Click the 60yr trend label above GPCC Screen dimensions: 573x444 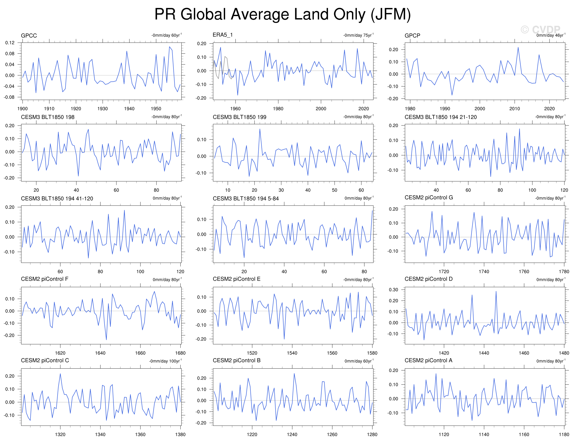point(166,35)
